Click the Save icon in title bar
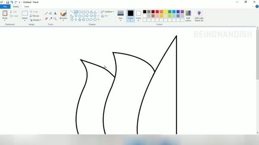The image size is (259, 145). [x=7, y=2]
